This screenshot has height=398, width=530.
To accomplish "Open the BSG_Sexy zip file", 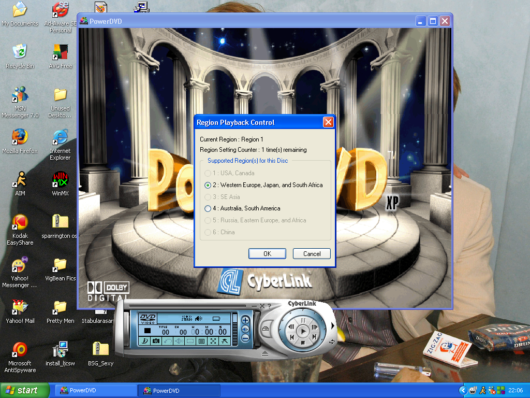I will click(100, 354).
